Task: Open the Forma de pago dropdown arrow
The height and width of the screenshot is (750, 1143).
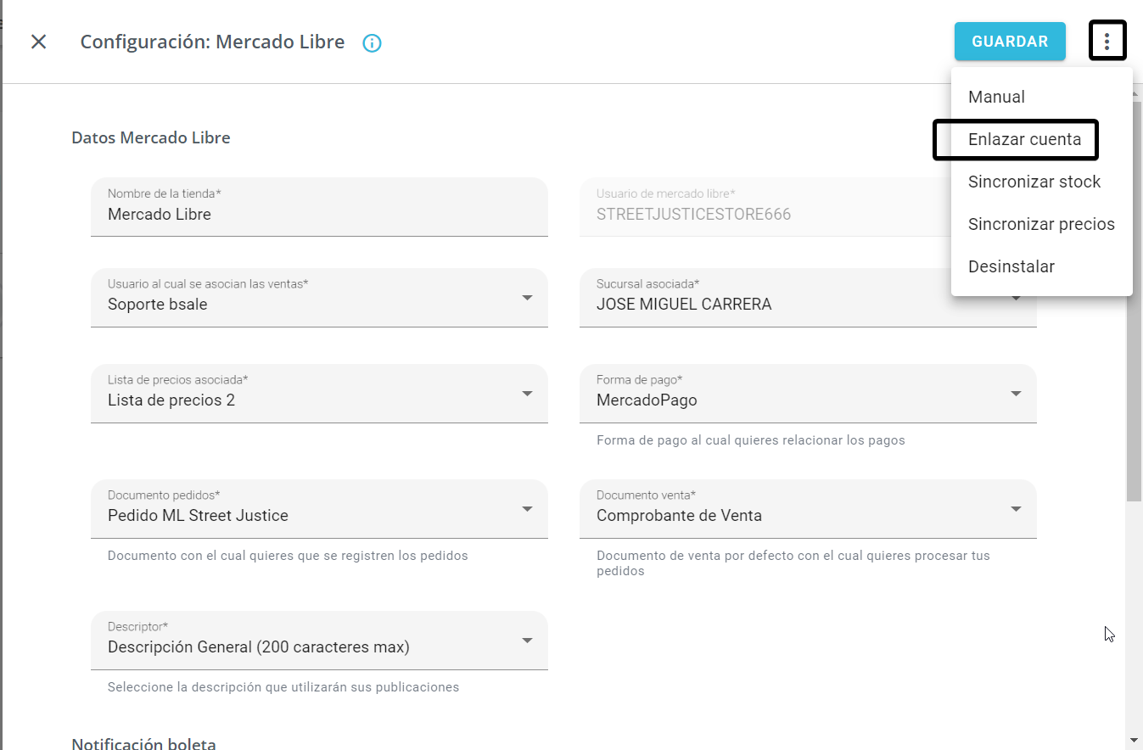Action: 1016,394
